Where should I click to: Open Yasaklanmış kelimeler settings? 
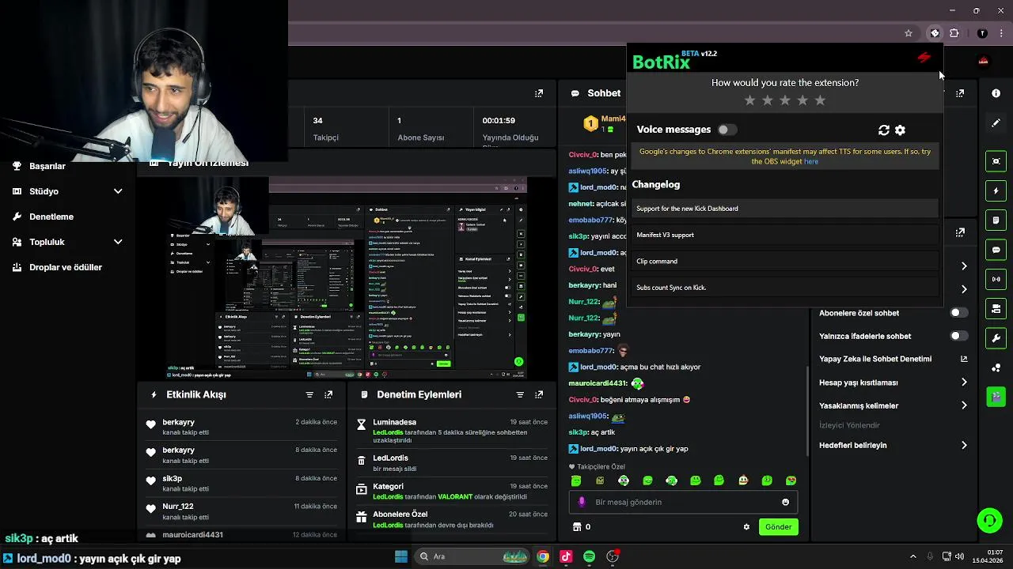click(x=893, y=405)
